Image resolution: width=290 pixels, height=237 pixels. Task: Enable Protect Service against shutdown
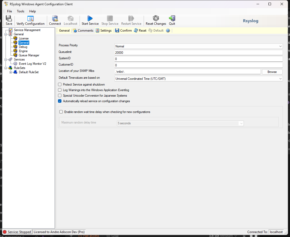(60, 85)
